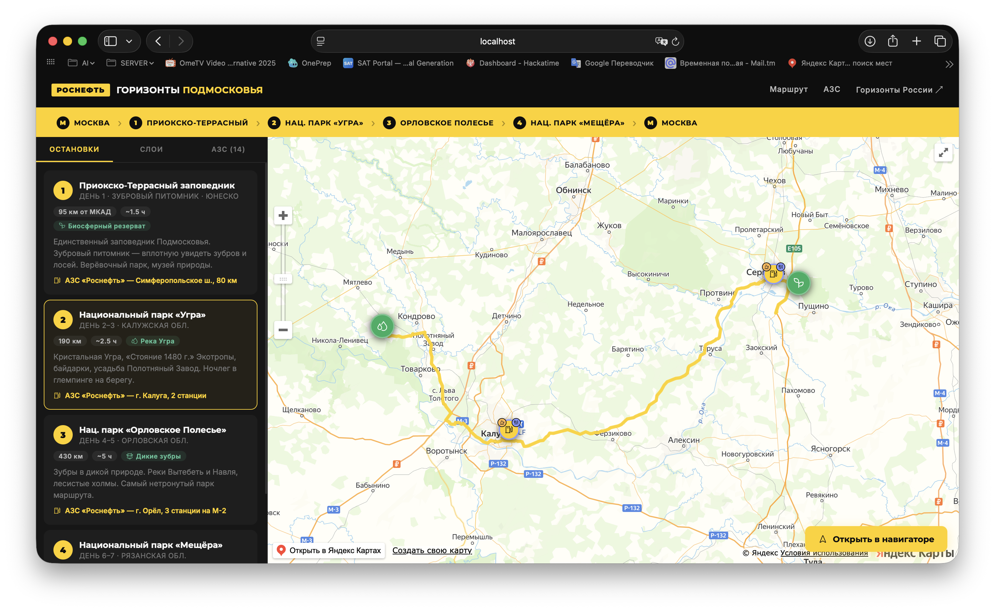Open Яндекс Карт bookmark
The width and height of the screenshot is (995, 611).
pyautogui.click(x=840, y=63)
